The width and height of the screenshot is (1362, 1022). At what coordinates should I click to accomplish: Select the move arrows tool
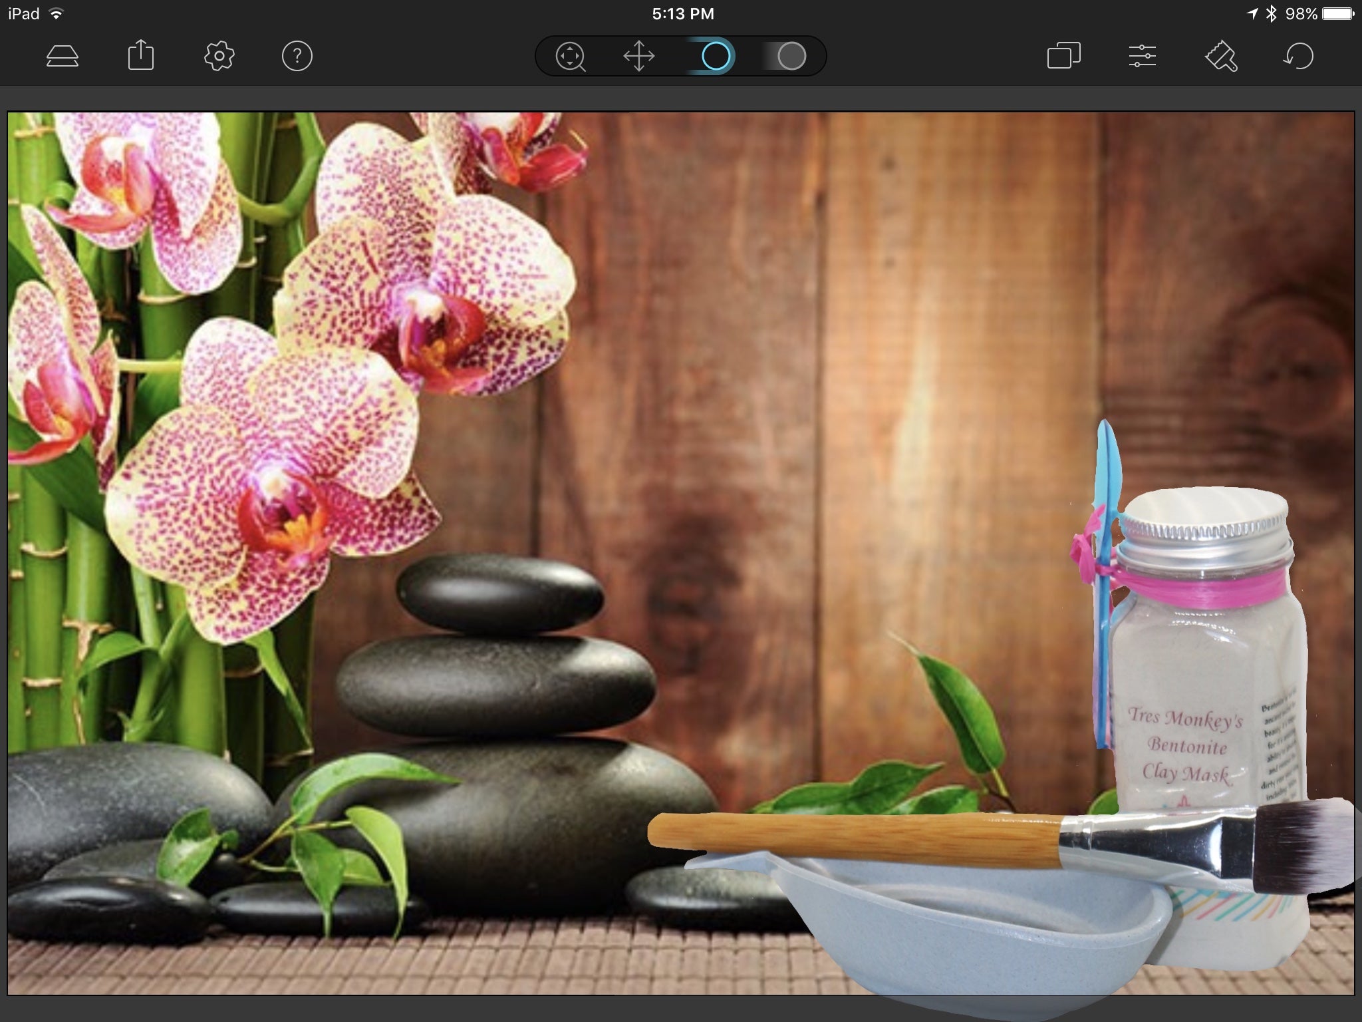(x=638, y=56)
